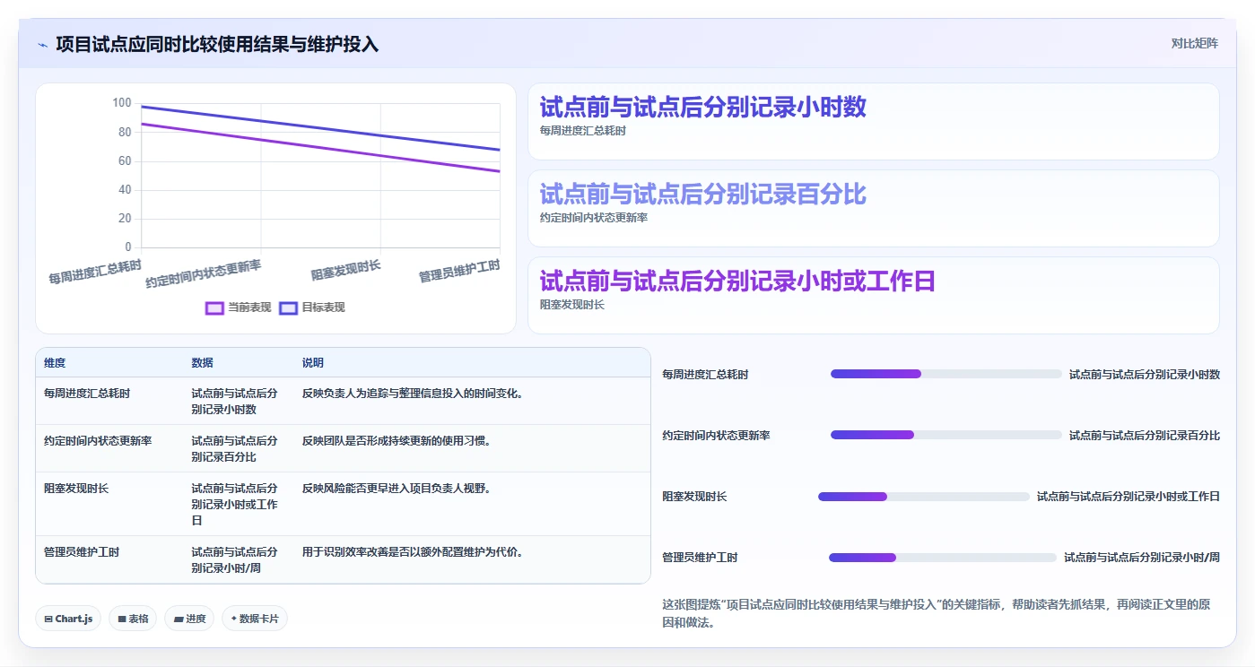Click 反映团队是否形成持续更新的使用习惯 description
1255x667 pixels.
pos(397,441)
